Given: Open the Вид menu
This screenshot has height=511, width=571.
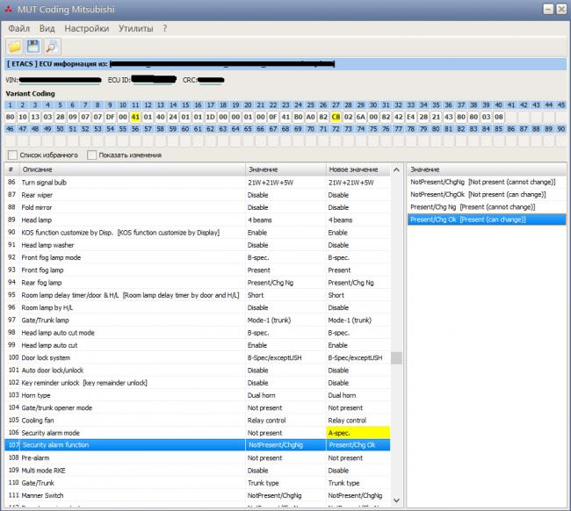Looking at the screenshot, I should coord(47,28).
